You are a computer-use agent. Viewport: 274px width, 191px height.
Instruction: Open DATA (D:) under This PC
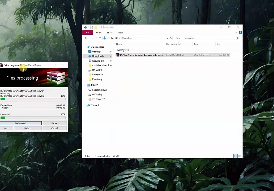(97, 94)
